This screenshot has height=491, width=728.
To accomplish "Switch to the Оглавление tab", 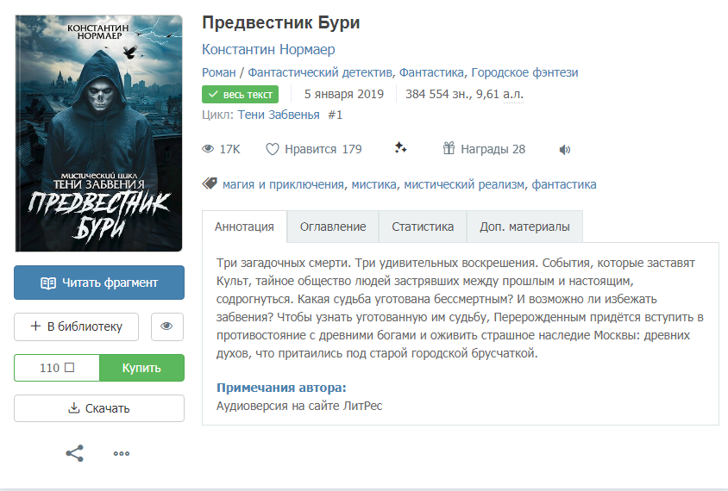I will [x=333, y=227].
